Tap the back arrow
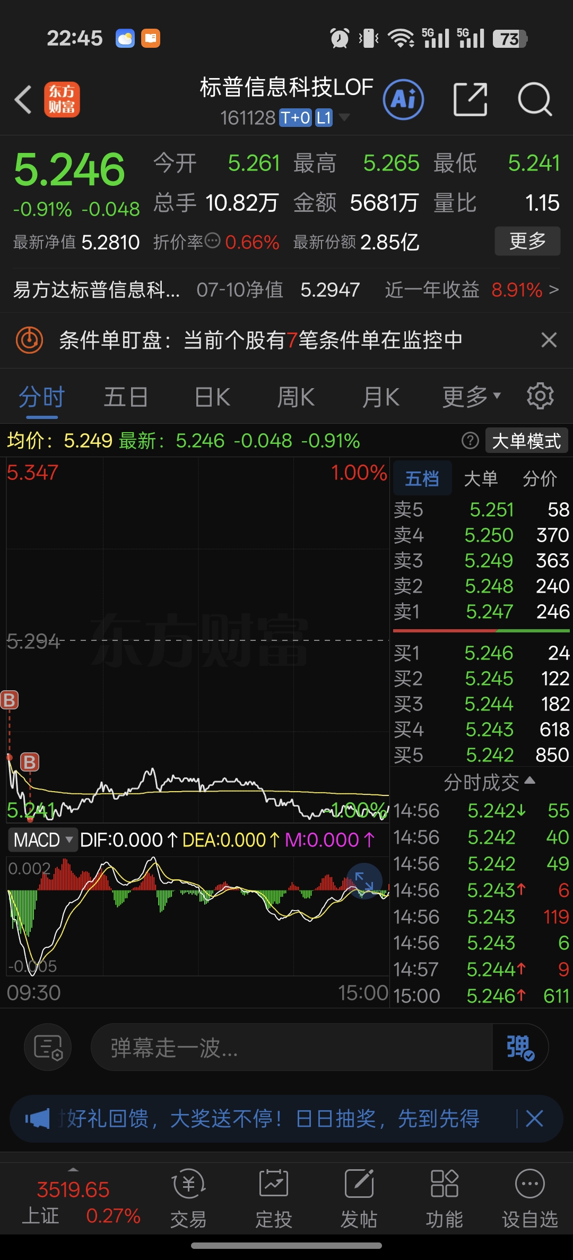 coord(23,99)
